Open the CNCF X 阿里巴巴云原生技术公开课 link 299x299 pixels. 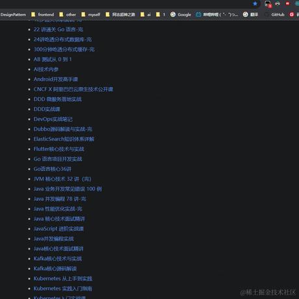click(x=73, y=89)
